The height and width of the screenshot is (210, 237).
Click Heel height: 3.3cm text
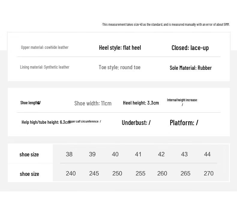click(141, 103)
